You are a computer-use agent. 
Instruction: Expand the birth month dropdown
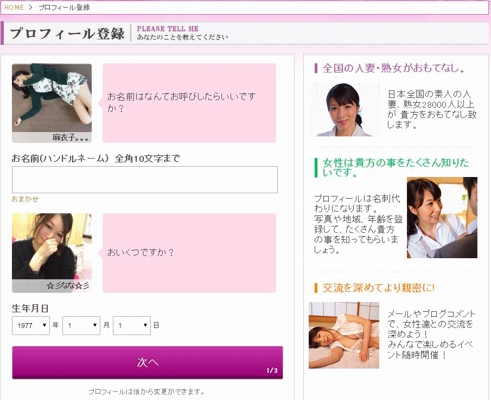coord(81,325)
